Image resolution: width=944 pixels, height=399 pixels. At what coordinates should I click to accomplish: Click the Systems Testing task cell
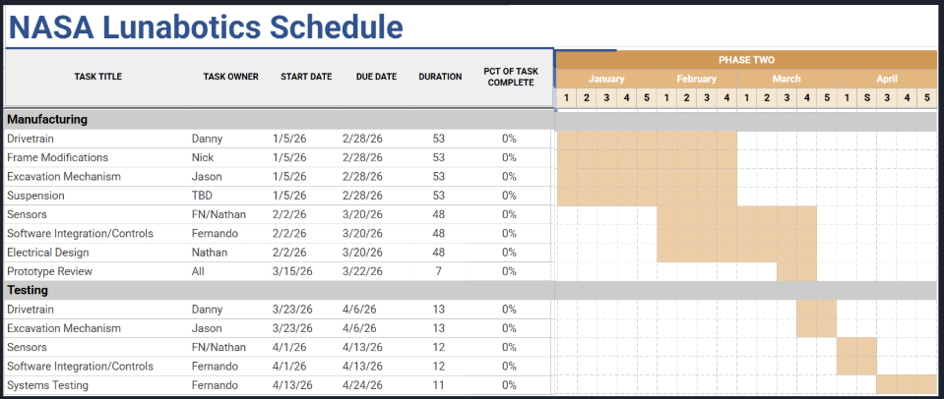47,385
